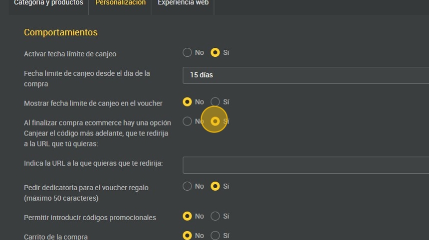429x240 pixels.
Task: Disable Pedir dedicatoria para el voucher regalo
Action: tap(188, 186)
